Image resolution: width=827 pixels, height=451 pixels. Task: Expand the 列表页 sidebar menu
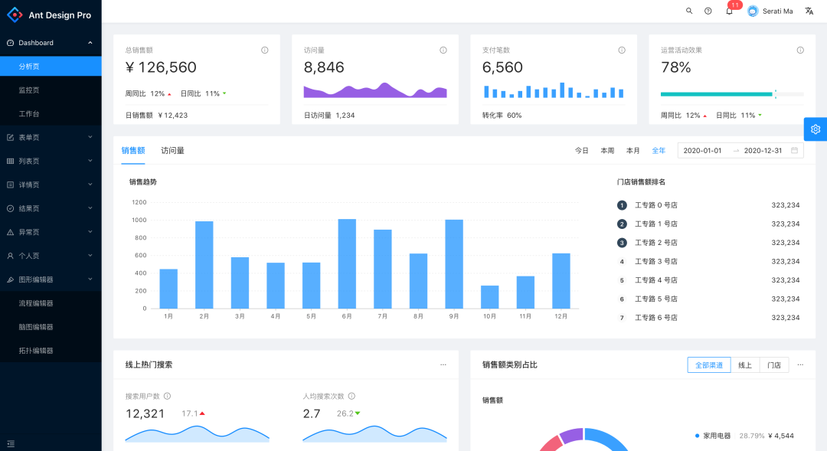[51, 162]
